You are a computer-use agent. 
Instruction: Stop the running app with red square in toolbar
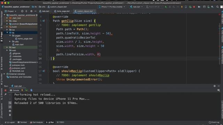tap(194, 7)
